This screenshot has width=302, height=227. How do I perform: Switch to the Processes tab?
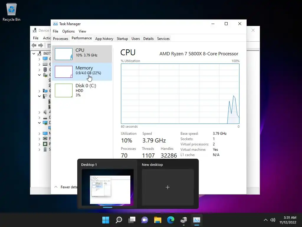click(x=60, y=39)
